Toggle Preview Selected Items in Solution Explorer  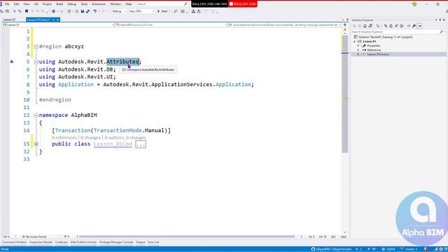click(419, 26)
